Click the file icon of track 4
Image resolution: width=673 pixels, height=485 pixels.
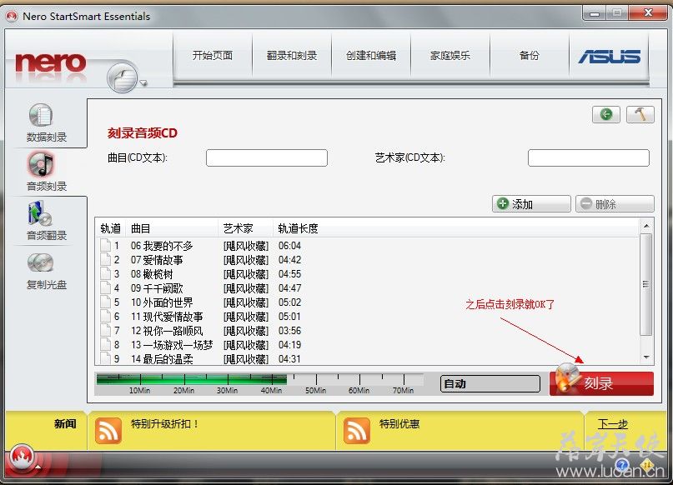point(105,287)
